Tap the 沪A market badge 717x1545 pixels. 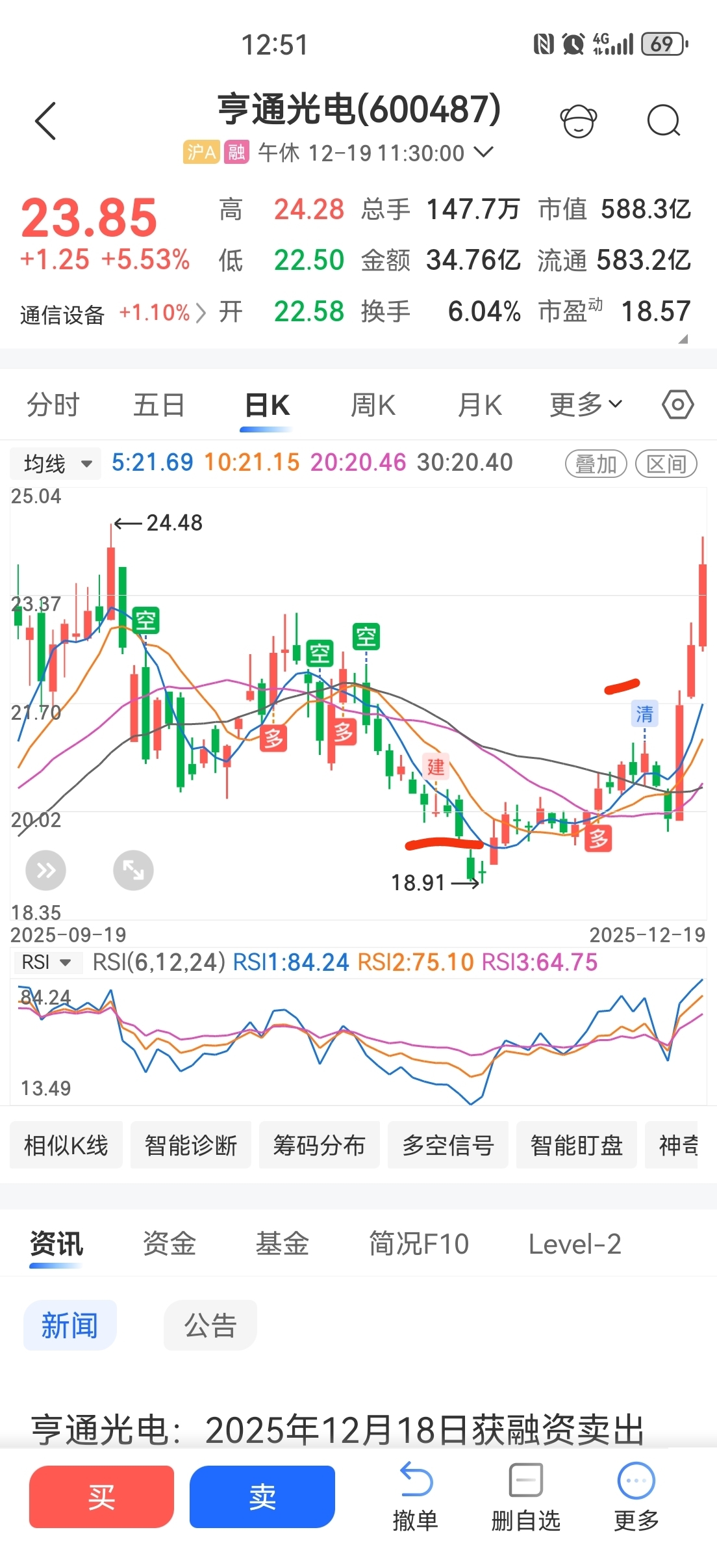pos(201,152)
